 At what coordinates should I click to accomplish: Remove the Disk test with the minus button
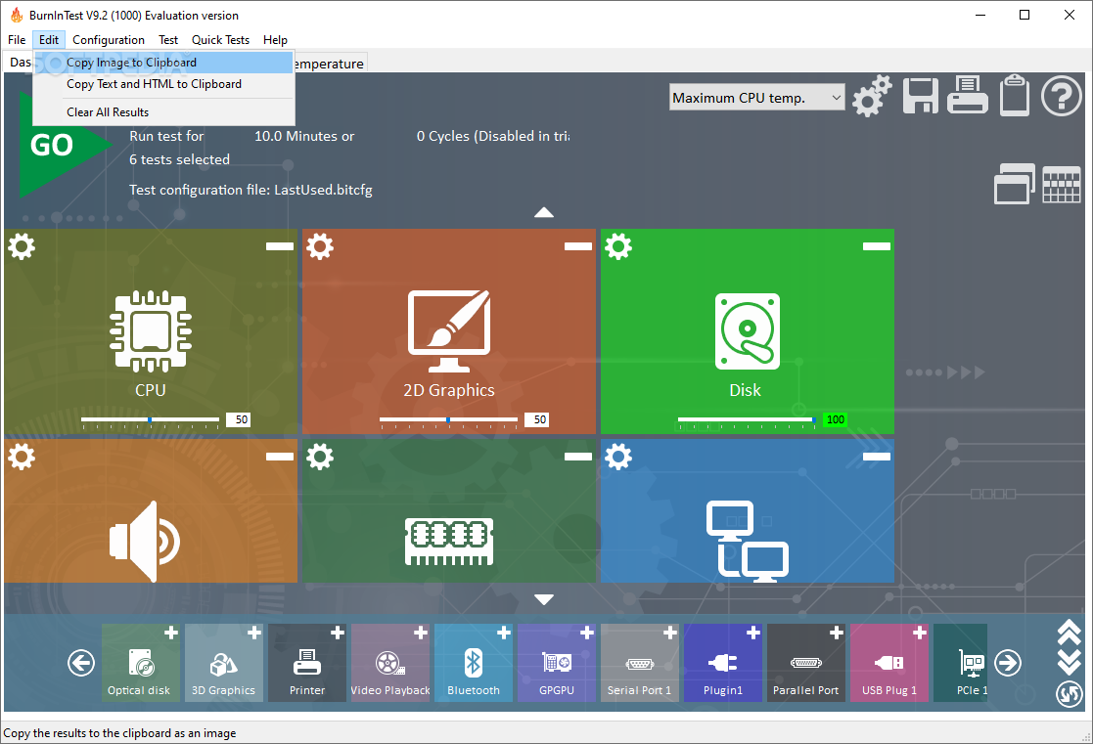click(876, 246)
